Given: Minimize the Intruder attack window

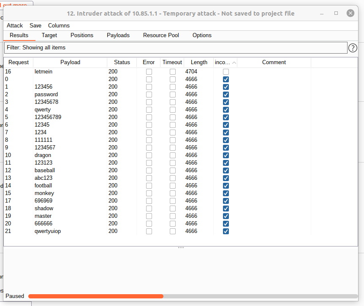Looking at the screenshot, I should click(x=322, y=14).
